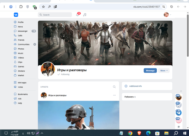This screenshot has height=136, width=189.
Task: Open Additional info panel
Action: 147,86
